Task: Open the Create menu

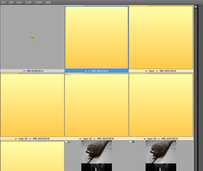Action: point(38,2)
